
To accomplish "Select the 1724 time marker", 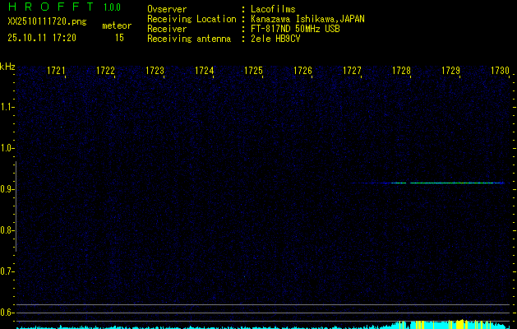I will tap(205, 72).
